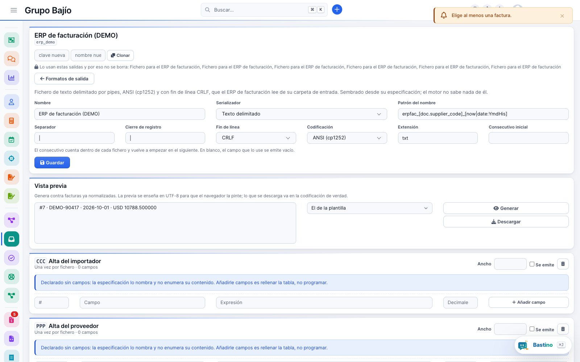Click the clave nueva input field
The image size is (580, 362).
click(52, 55)
